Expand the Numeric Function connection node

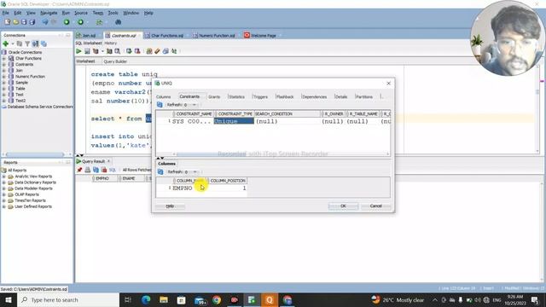point(3,77)
